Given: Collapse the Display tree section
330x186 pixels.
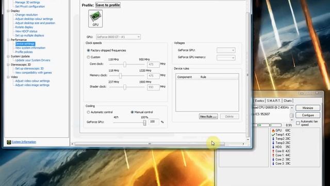Looking at the screenshot, I should [x=8, y=11].
